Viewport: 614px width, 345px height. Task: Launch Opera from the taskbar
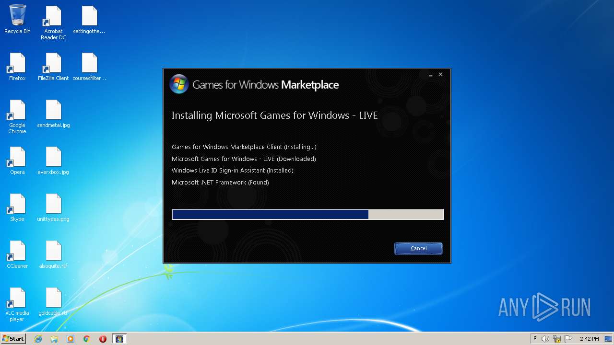pos(103,339)
